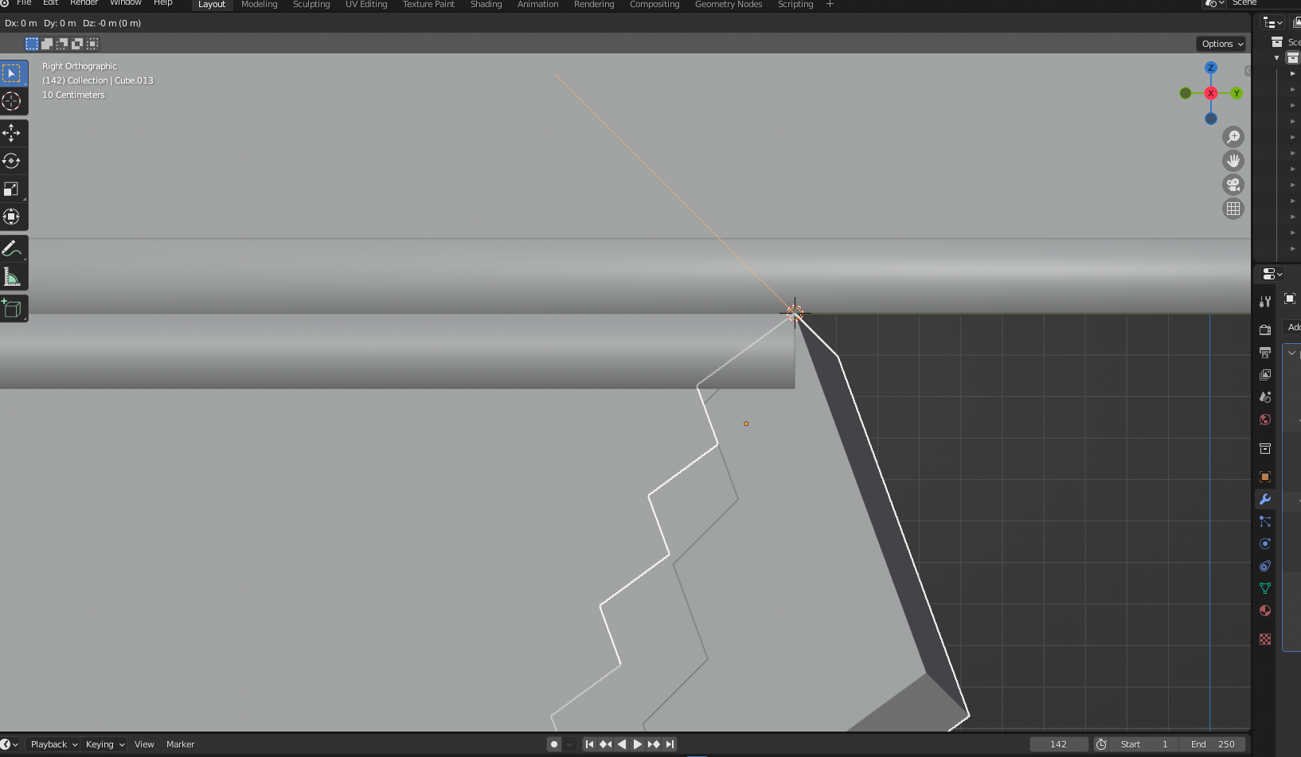Viewport: 1301px width, 757px height.
Task: Open the Playback dropdown
Action: pos(49,743)
